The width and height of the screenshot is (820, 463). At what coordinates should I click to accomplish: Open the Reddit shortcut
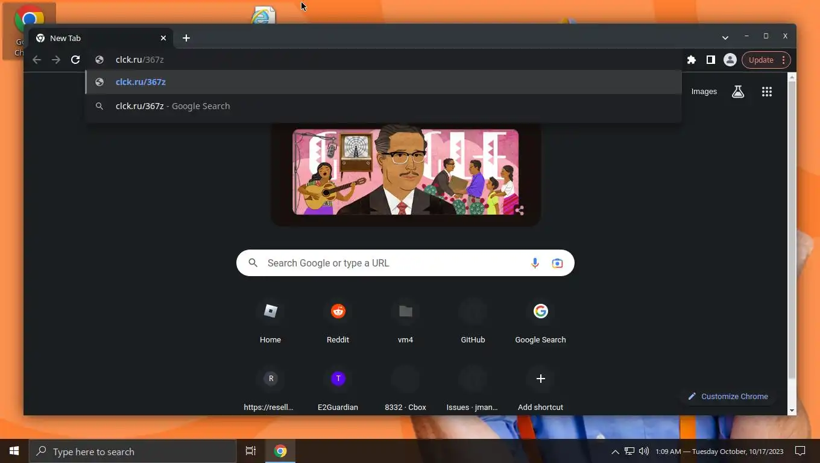point(338,322)
